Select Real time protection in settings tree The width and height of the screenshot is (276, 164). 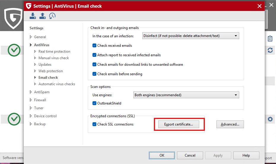tap(54, 52)
